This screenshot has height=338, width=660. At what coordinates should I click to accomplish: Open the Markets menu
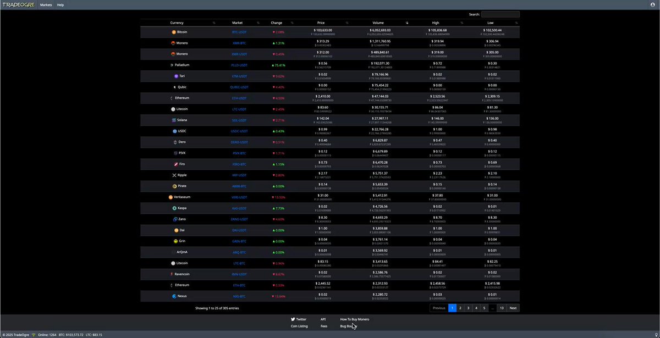[x=46, y=4]
